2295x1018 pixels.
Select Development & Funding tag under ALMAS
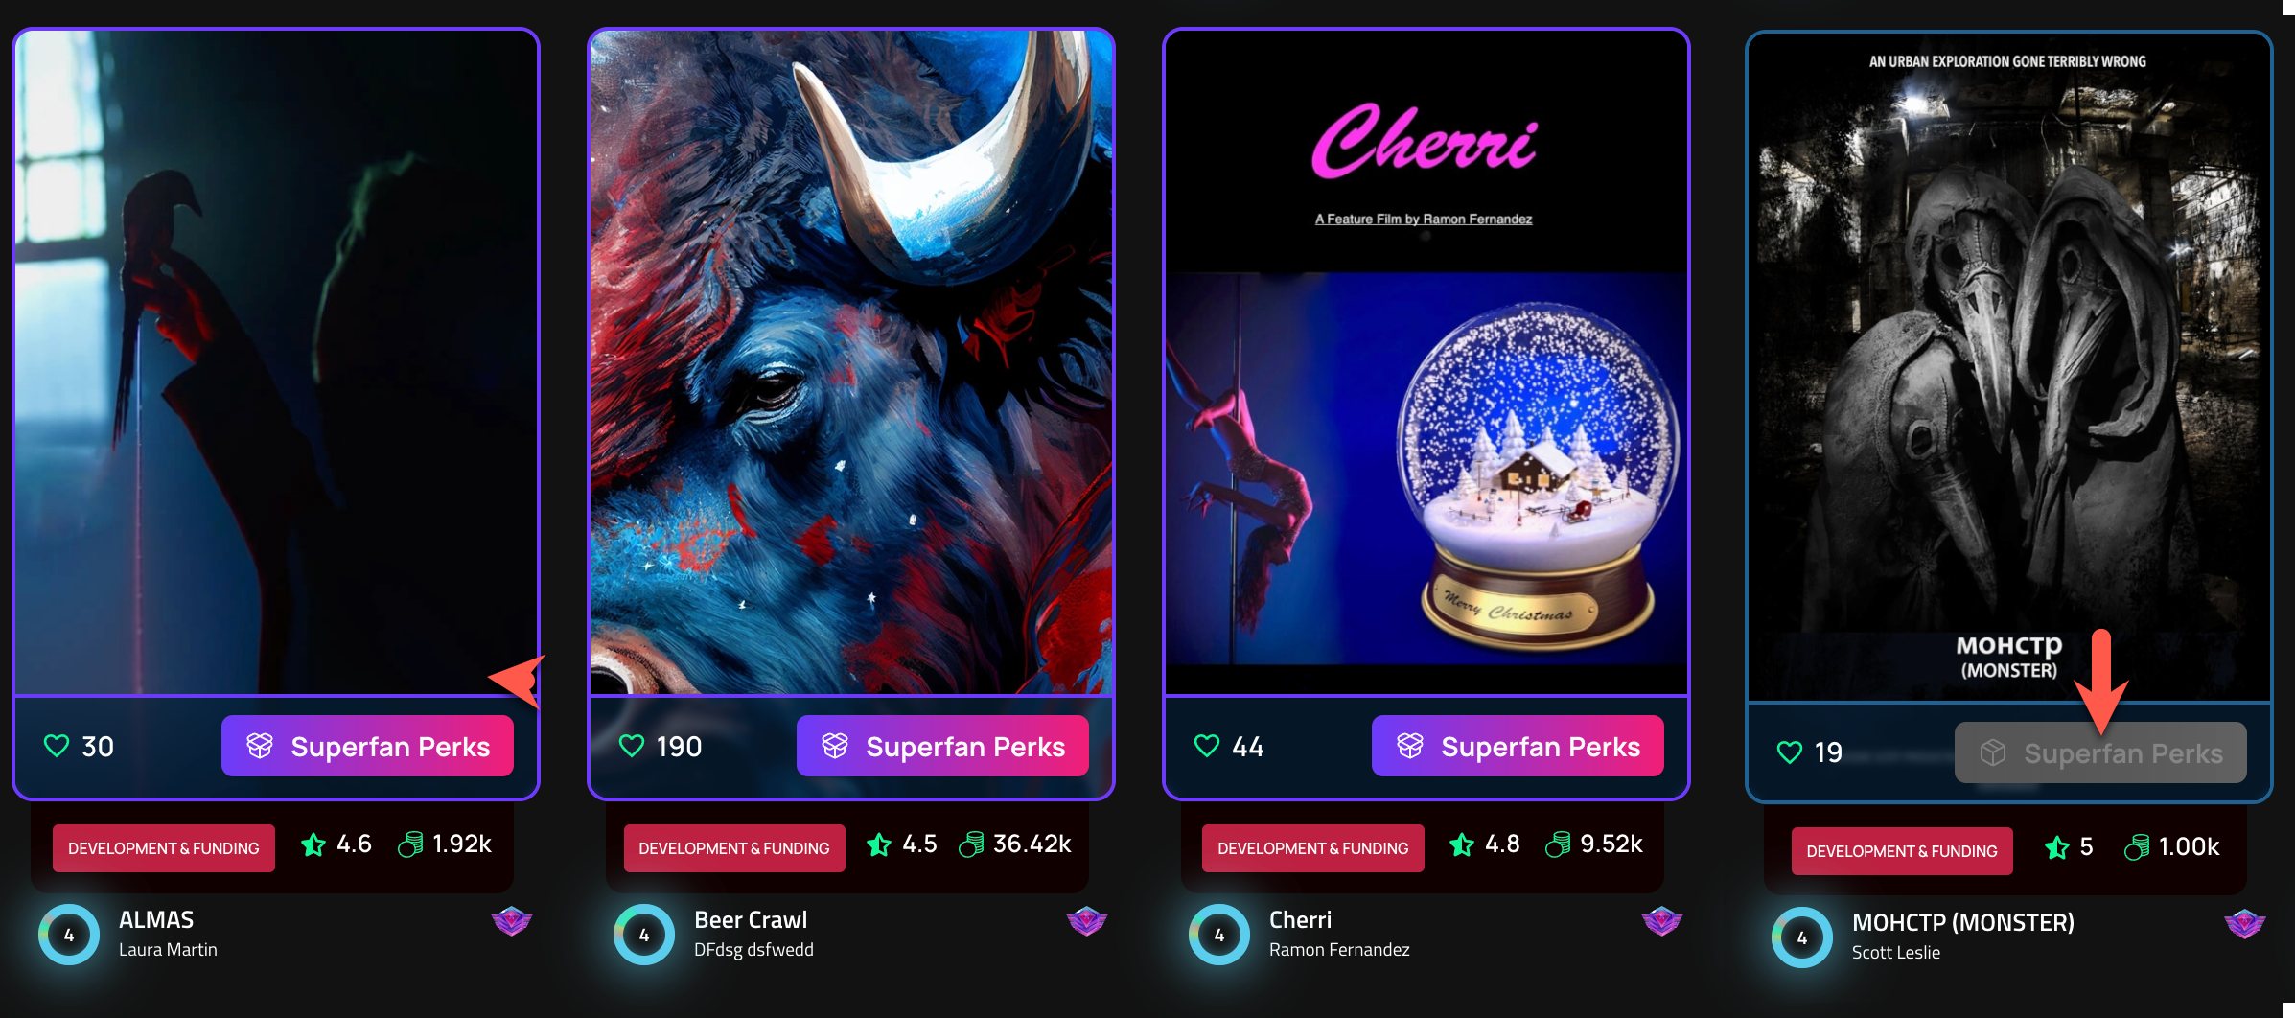164,848
